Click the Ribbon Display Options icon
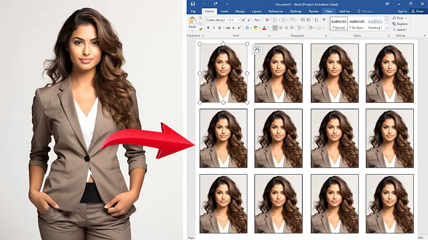 point(388,4)
